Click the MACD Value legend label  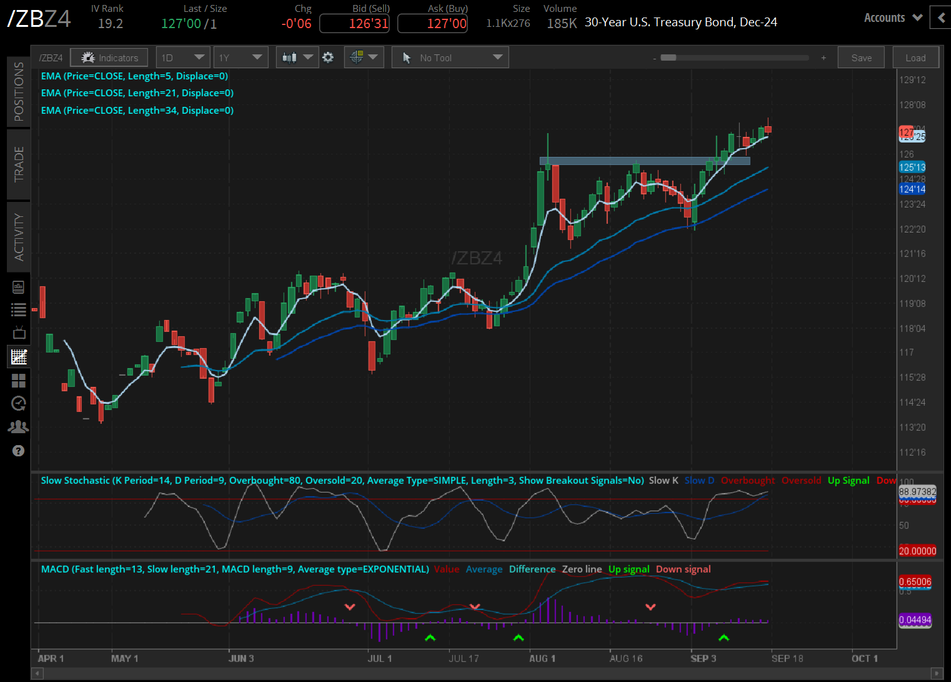click(x=447, y=569)
